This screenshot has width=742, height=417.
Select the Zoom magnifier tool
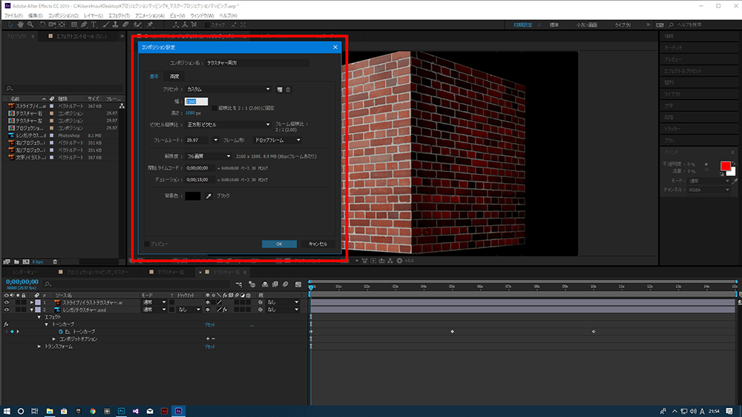pos(30,24)
